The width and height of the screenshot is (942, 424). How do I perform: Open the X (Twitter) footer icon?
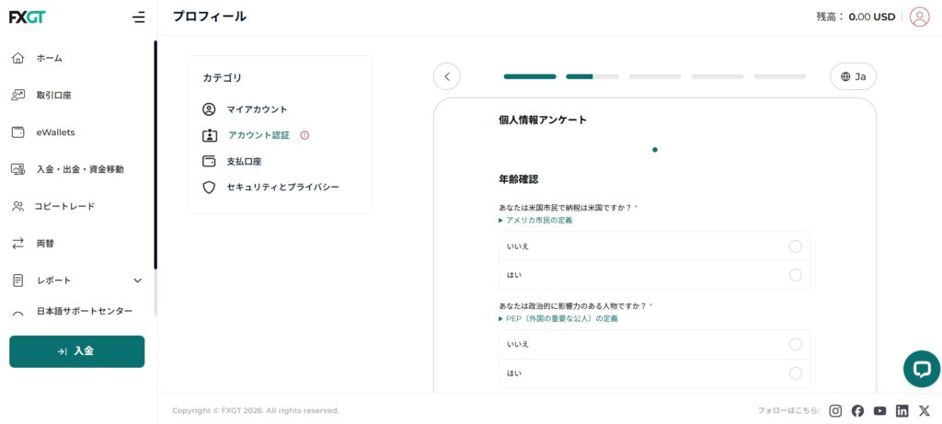[925, 411]
